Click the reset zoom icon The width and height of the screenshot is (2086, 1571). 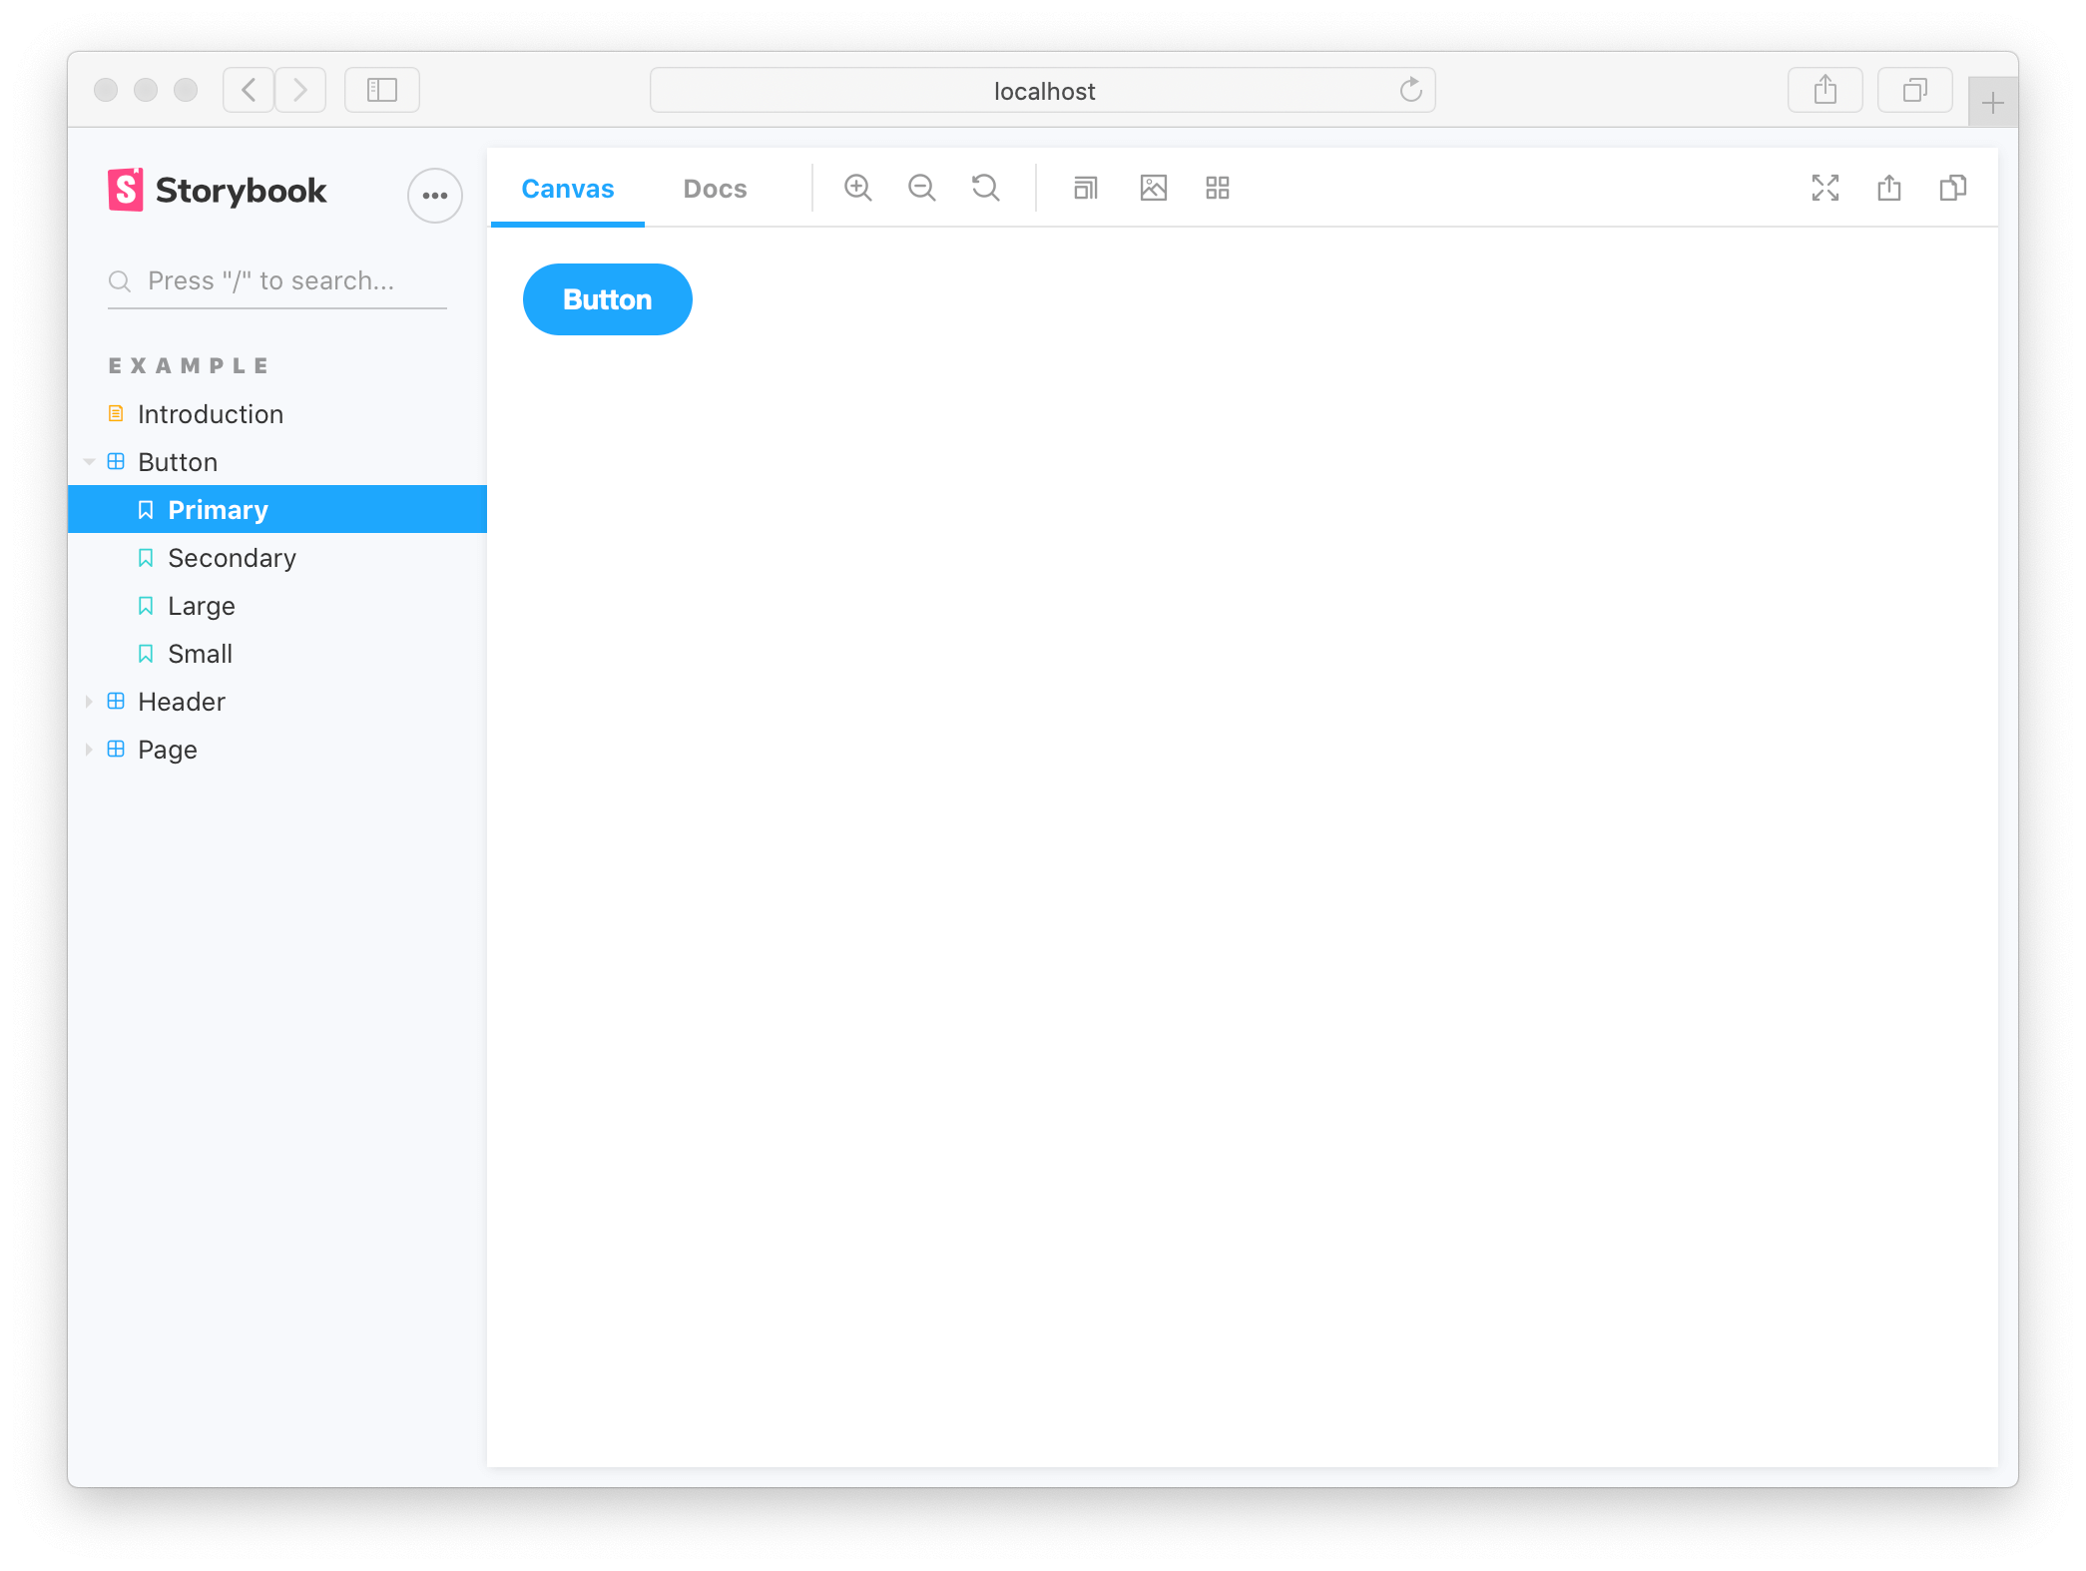pyautogui.click(x=987, y=187)
